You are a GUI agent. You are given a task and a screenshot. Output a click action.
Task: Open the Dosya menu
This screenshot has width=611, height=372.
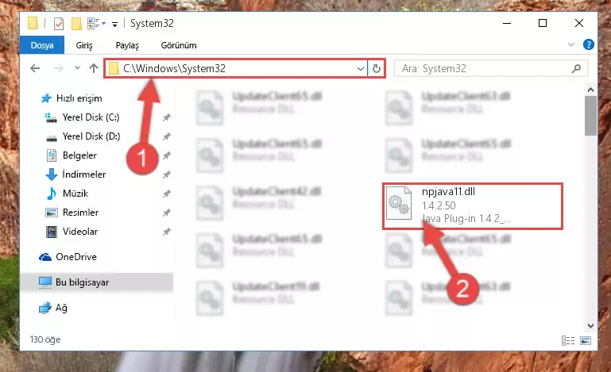pyautogui.click(x=42, y=45)
